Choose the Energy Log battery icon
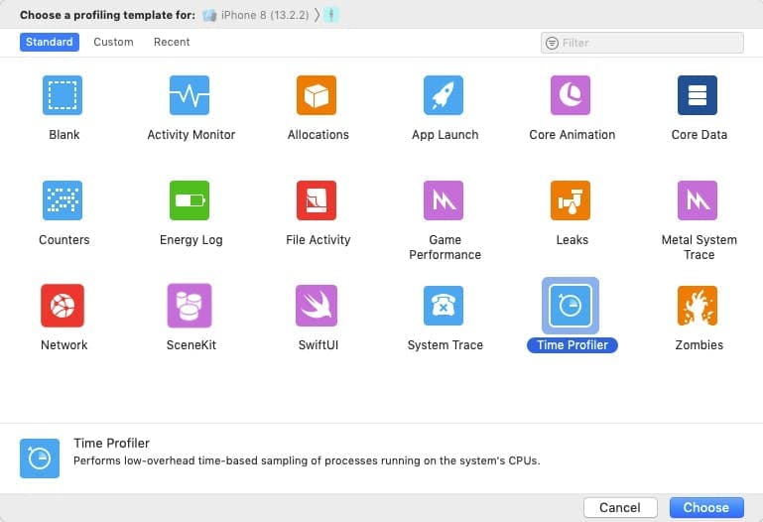The height and width of the screenshot is (522, 763). click(190, 199)
